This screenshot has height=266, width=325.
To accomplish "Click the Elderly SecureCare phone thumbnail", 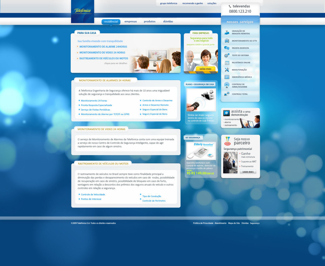I will point(201,151).
